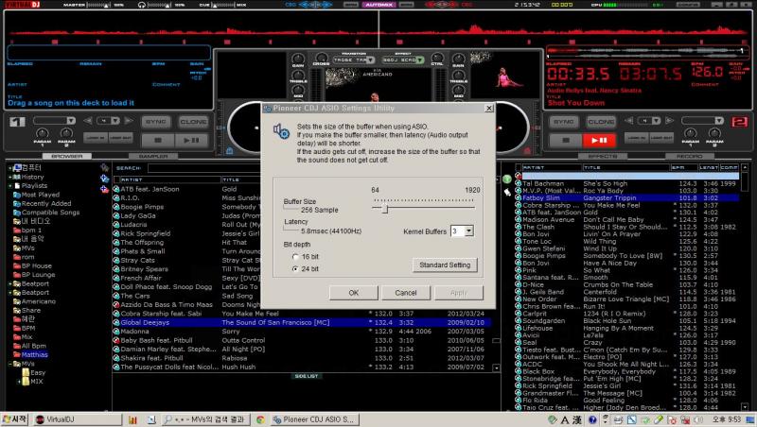Select the 24 bit depth option
The image size is (757, 427).
293,269
